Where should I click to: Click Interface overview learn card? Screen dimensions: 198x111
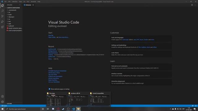coord(141,75)
